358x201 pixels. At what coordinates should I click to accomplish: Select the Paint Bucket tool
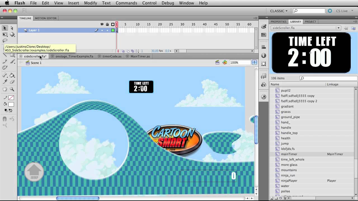coord(12,75)
